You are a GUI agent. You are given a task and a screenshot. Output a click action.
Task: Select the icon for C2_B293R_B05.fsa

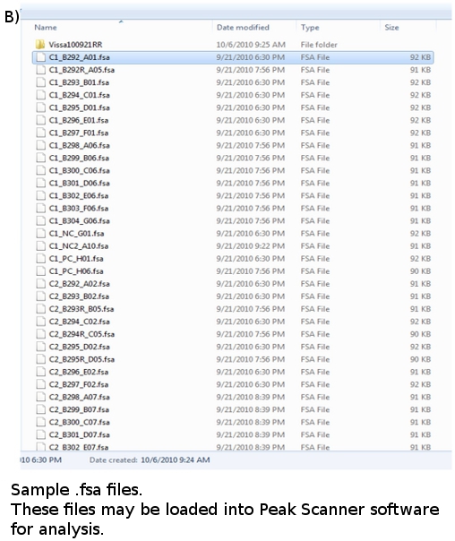point(40,309)
